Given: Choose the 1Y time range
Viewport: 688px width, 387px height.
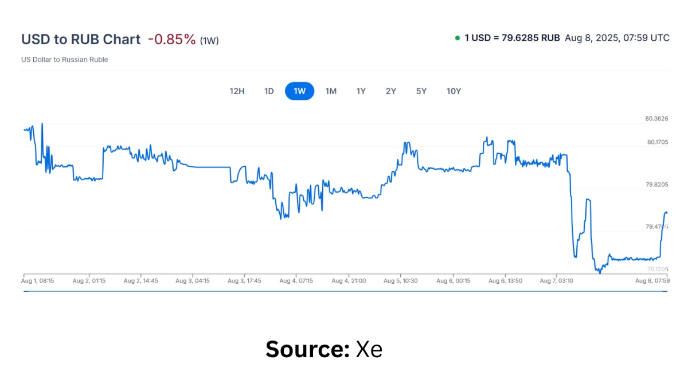Looking at the screenshot, I should (361, 91).
